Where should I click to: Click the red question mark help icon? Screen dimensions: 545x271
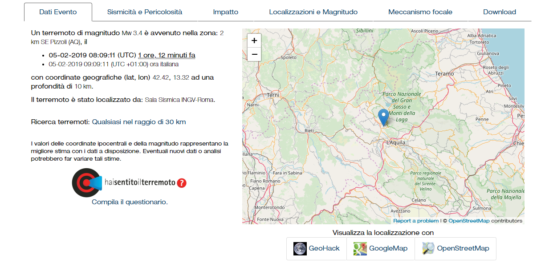pyautogui.click(x=182, y=183)
